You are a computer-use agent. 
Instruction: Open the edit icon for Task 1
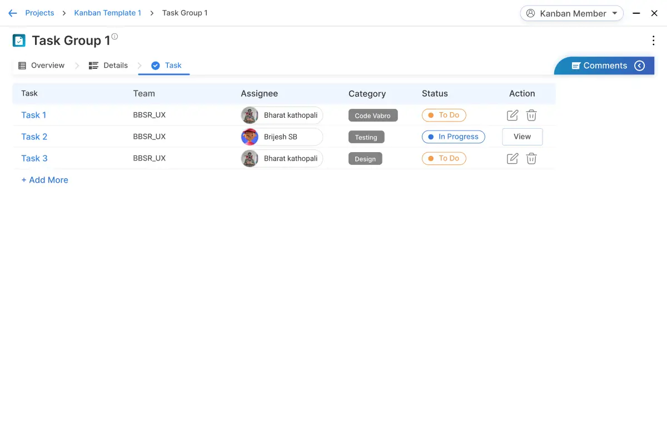[512, 115]
